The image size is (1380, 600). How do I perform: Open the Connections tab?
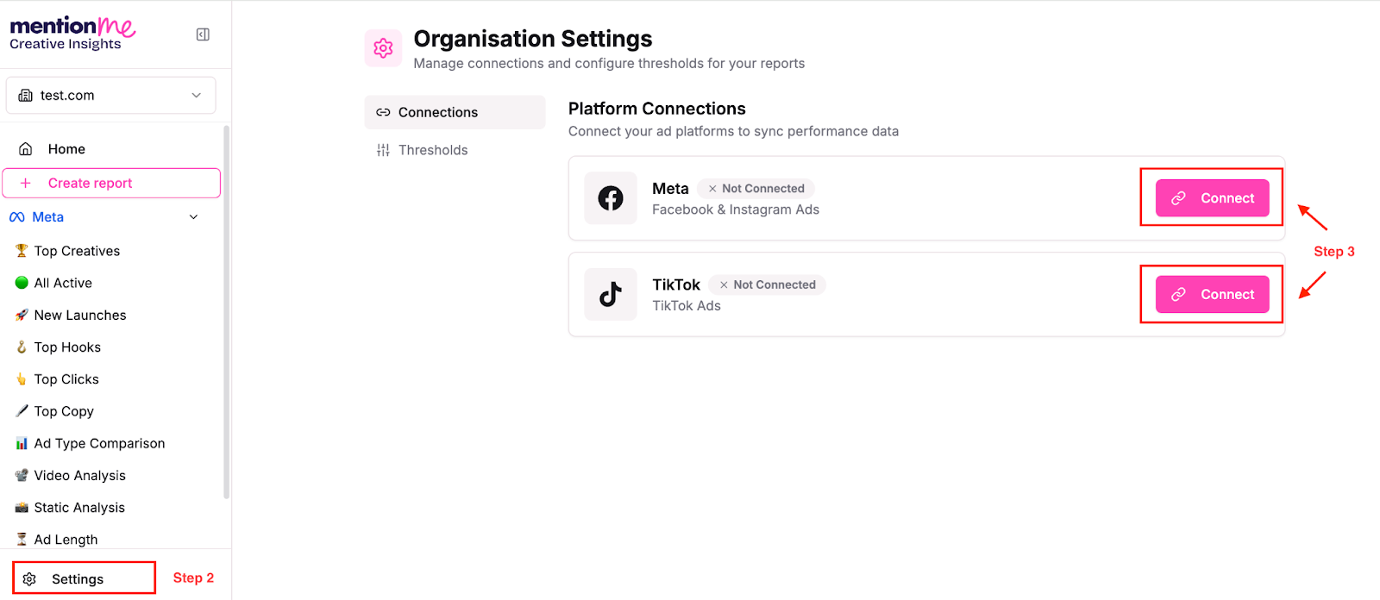(437, 111)
